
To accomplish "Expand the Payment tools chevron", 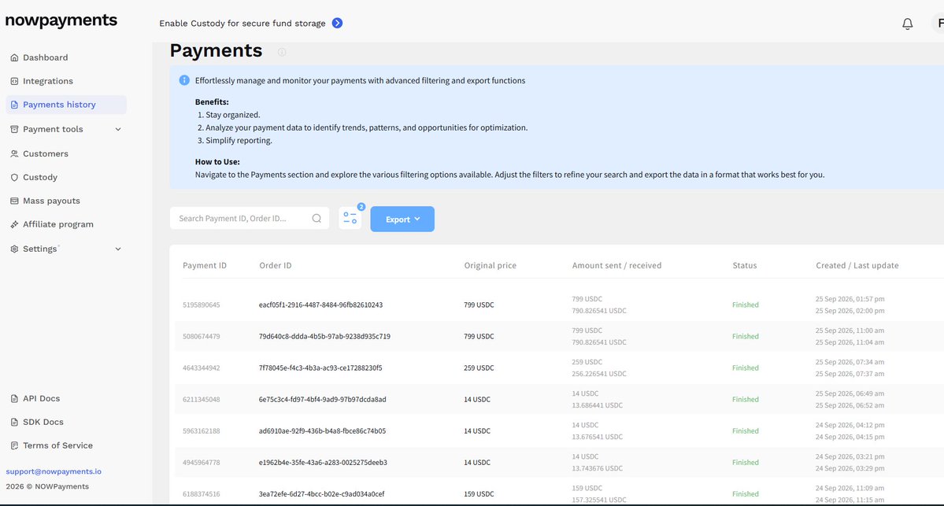I will 118,129.
